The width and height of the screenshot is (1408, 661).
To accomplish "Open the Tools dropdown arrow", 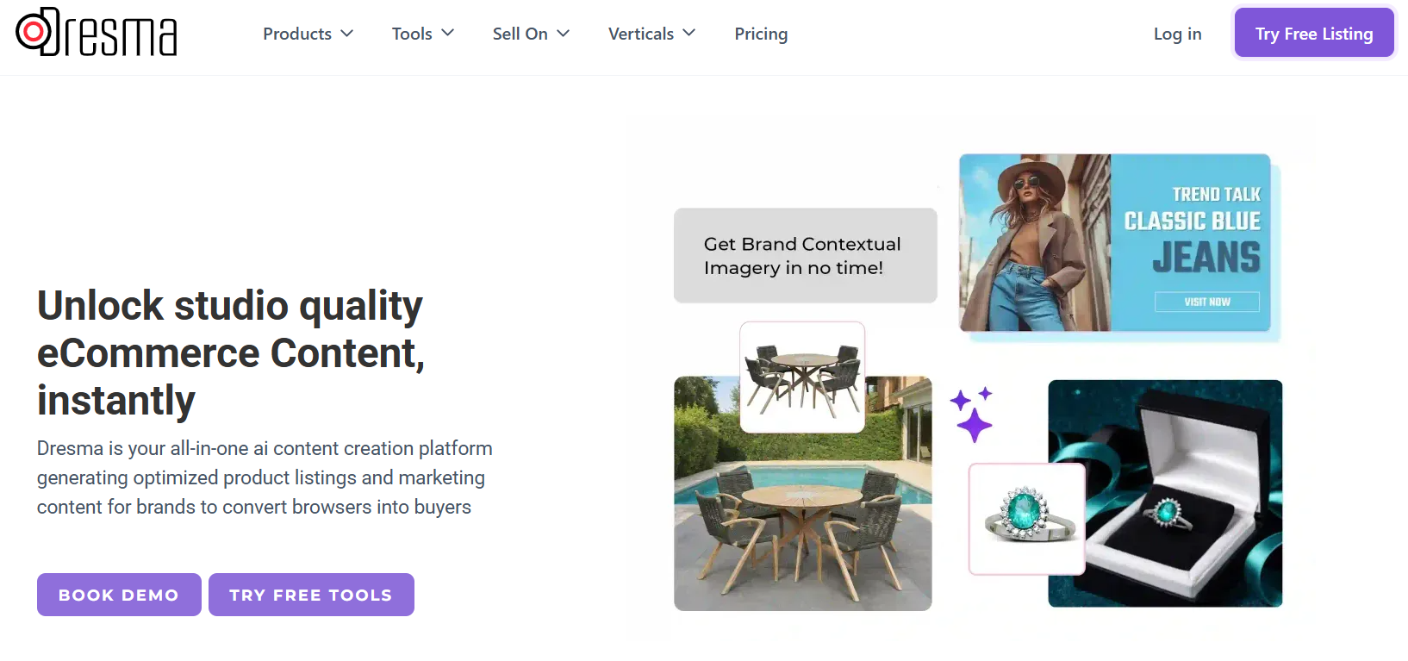I will point(448,34).
